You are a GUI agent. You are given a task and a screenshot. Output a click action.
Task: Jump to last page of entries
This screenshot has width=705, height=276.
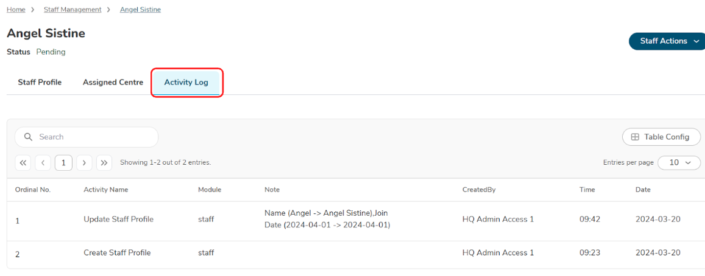(x=104, y=163)
